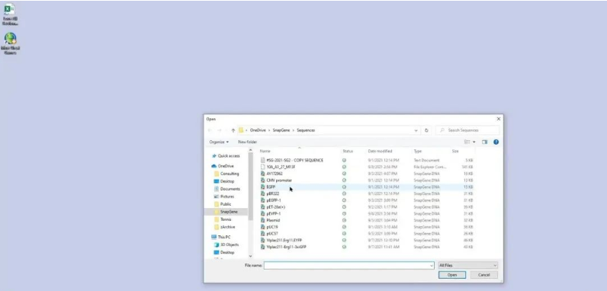Click the Pictures icon in navigation pane
This screenshot has height=291, width=607.
pos(217,197)
